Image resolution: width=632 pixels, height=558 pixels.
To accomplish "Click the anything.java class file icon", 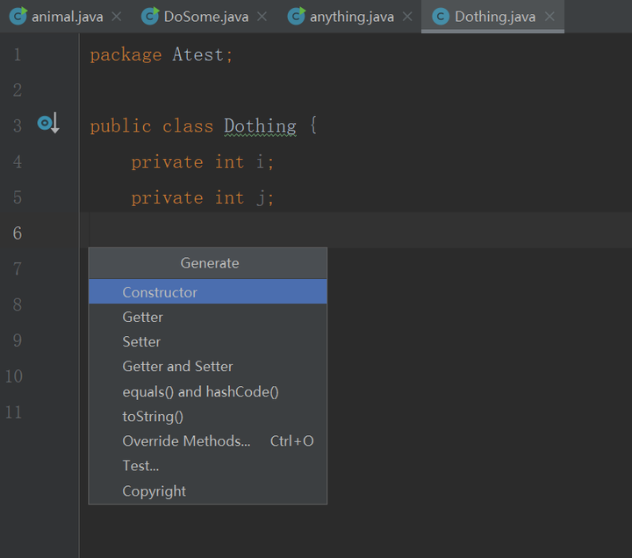I will coord(296,16).
